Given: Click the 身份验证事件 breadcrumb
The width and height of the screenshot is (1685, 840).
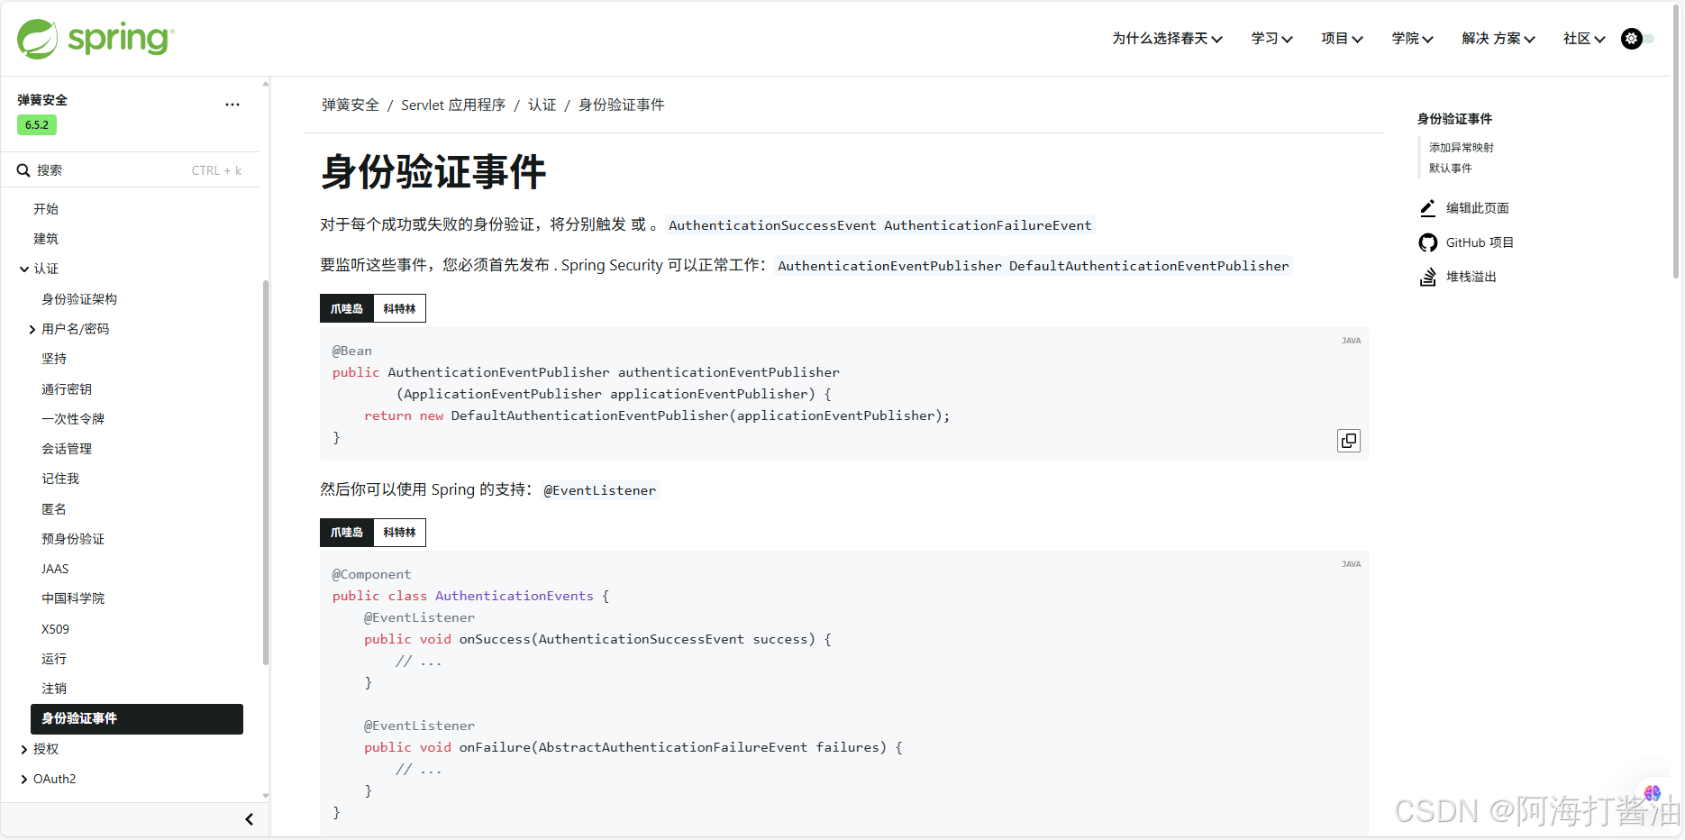Looking at the screenshot, I should click(622, 105).
